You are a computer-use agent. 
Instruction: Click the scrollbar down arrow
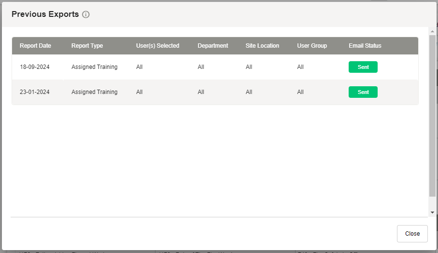pos(432,212)
